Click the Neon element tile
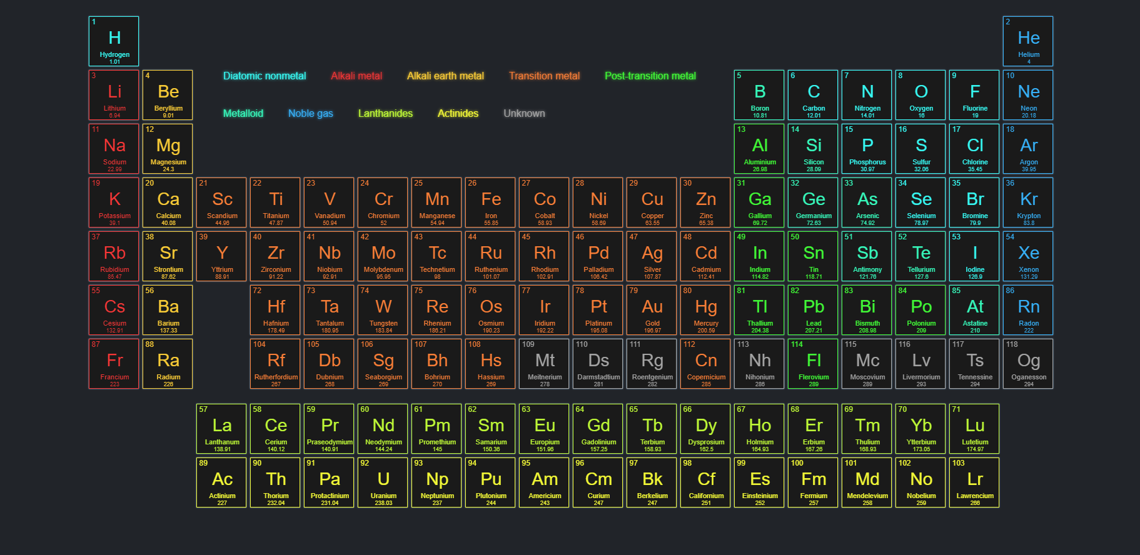1140x555 pixels. coord(1028,95)
